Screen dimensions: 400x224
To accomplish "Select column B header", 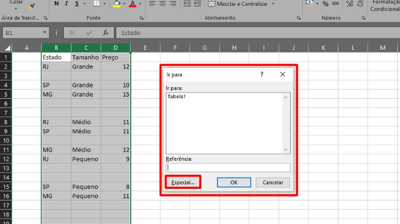I will 56,47.
